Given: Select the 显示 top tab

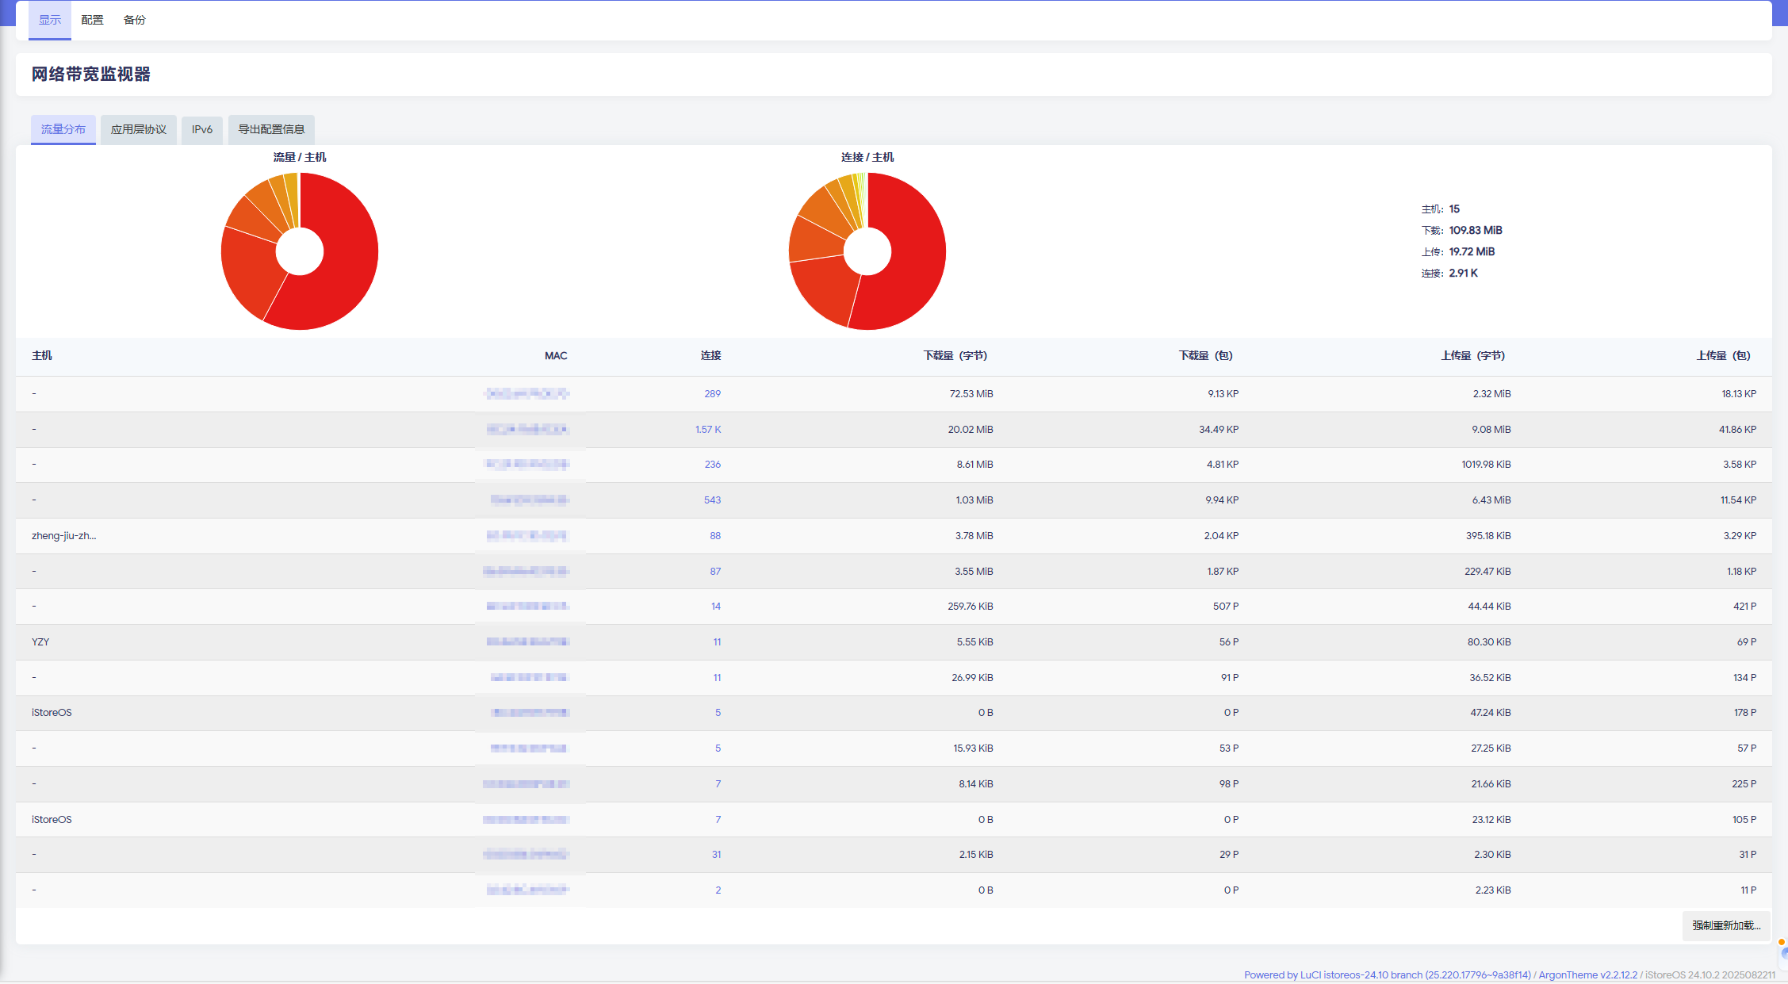Looking at the screenshot, I should click(50, 20).
